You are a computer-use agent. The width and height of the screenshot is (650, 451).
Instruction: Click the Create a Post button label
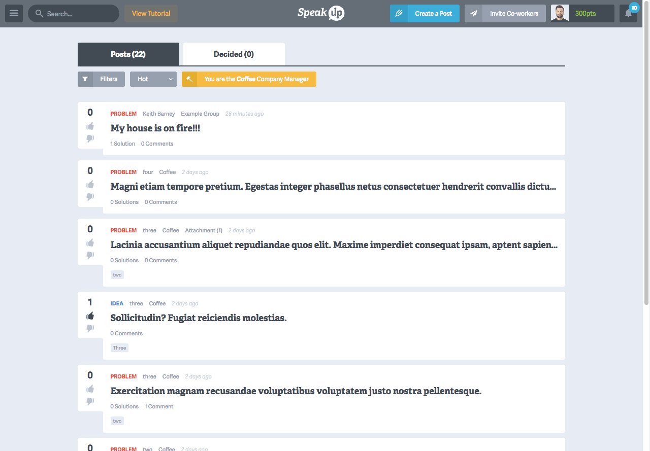(x=433, y=14)
